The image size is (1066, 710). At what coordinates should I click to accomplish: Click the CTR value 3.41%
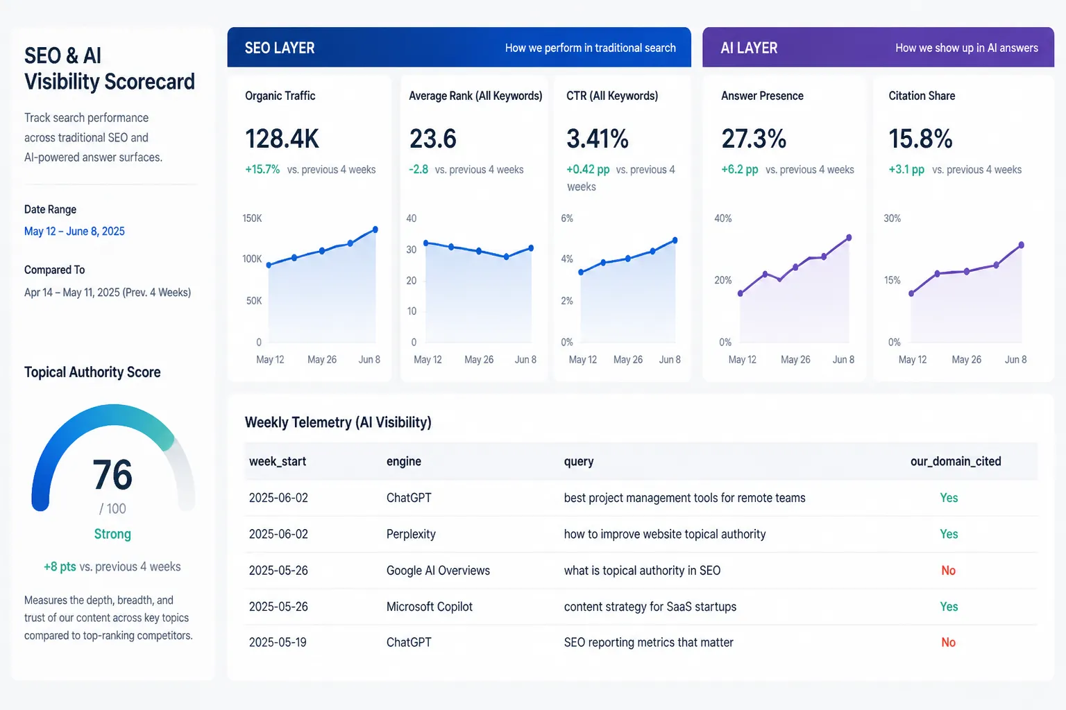[x=598, y=139]
